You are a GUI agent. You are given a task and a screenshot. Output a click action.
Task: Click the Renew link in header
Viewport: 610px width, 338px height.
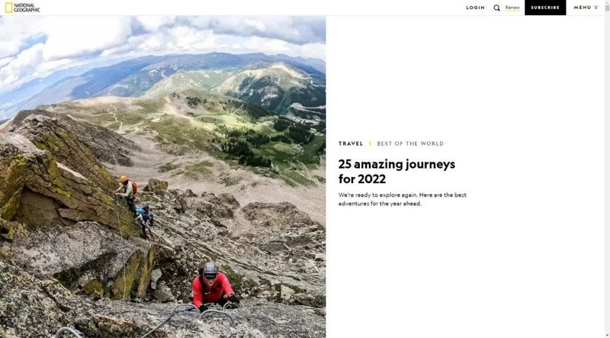[x=512, y=8]
